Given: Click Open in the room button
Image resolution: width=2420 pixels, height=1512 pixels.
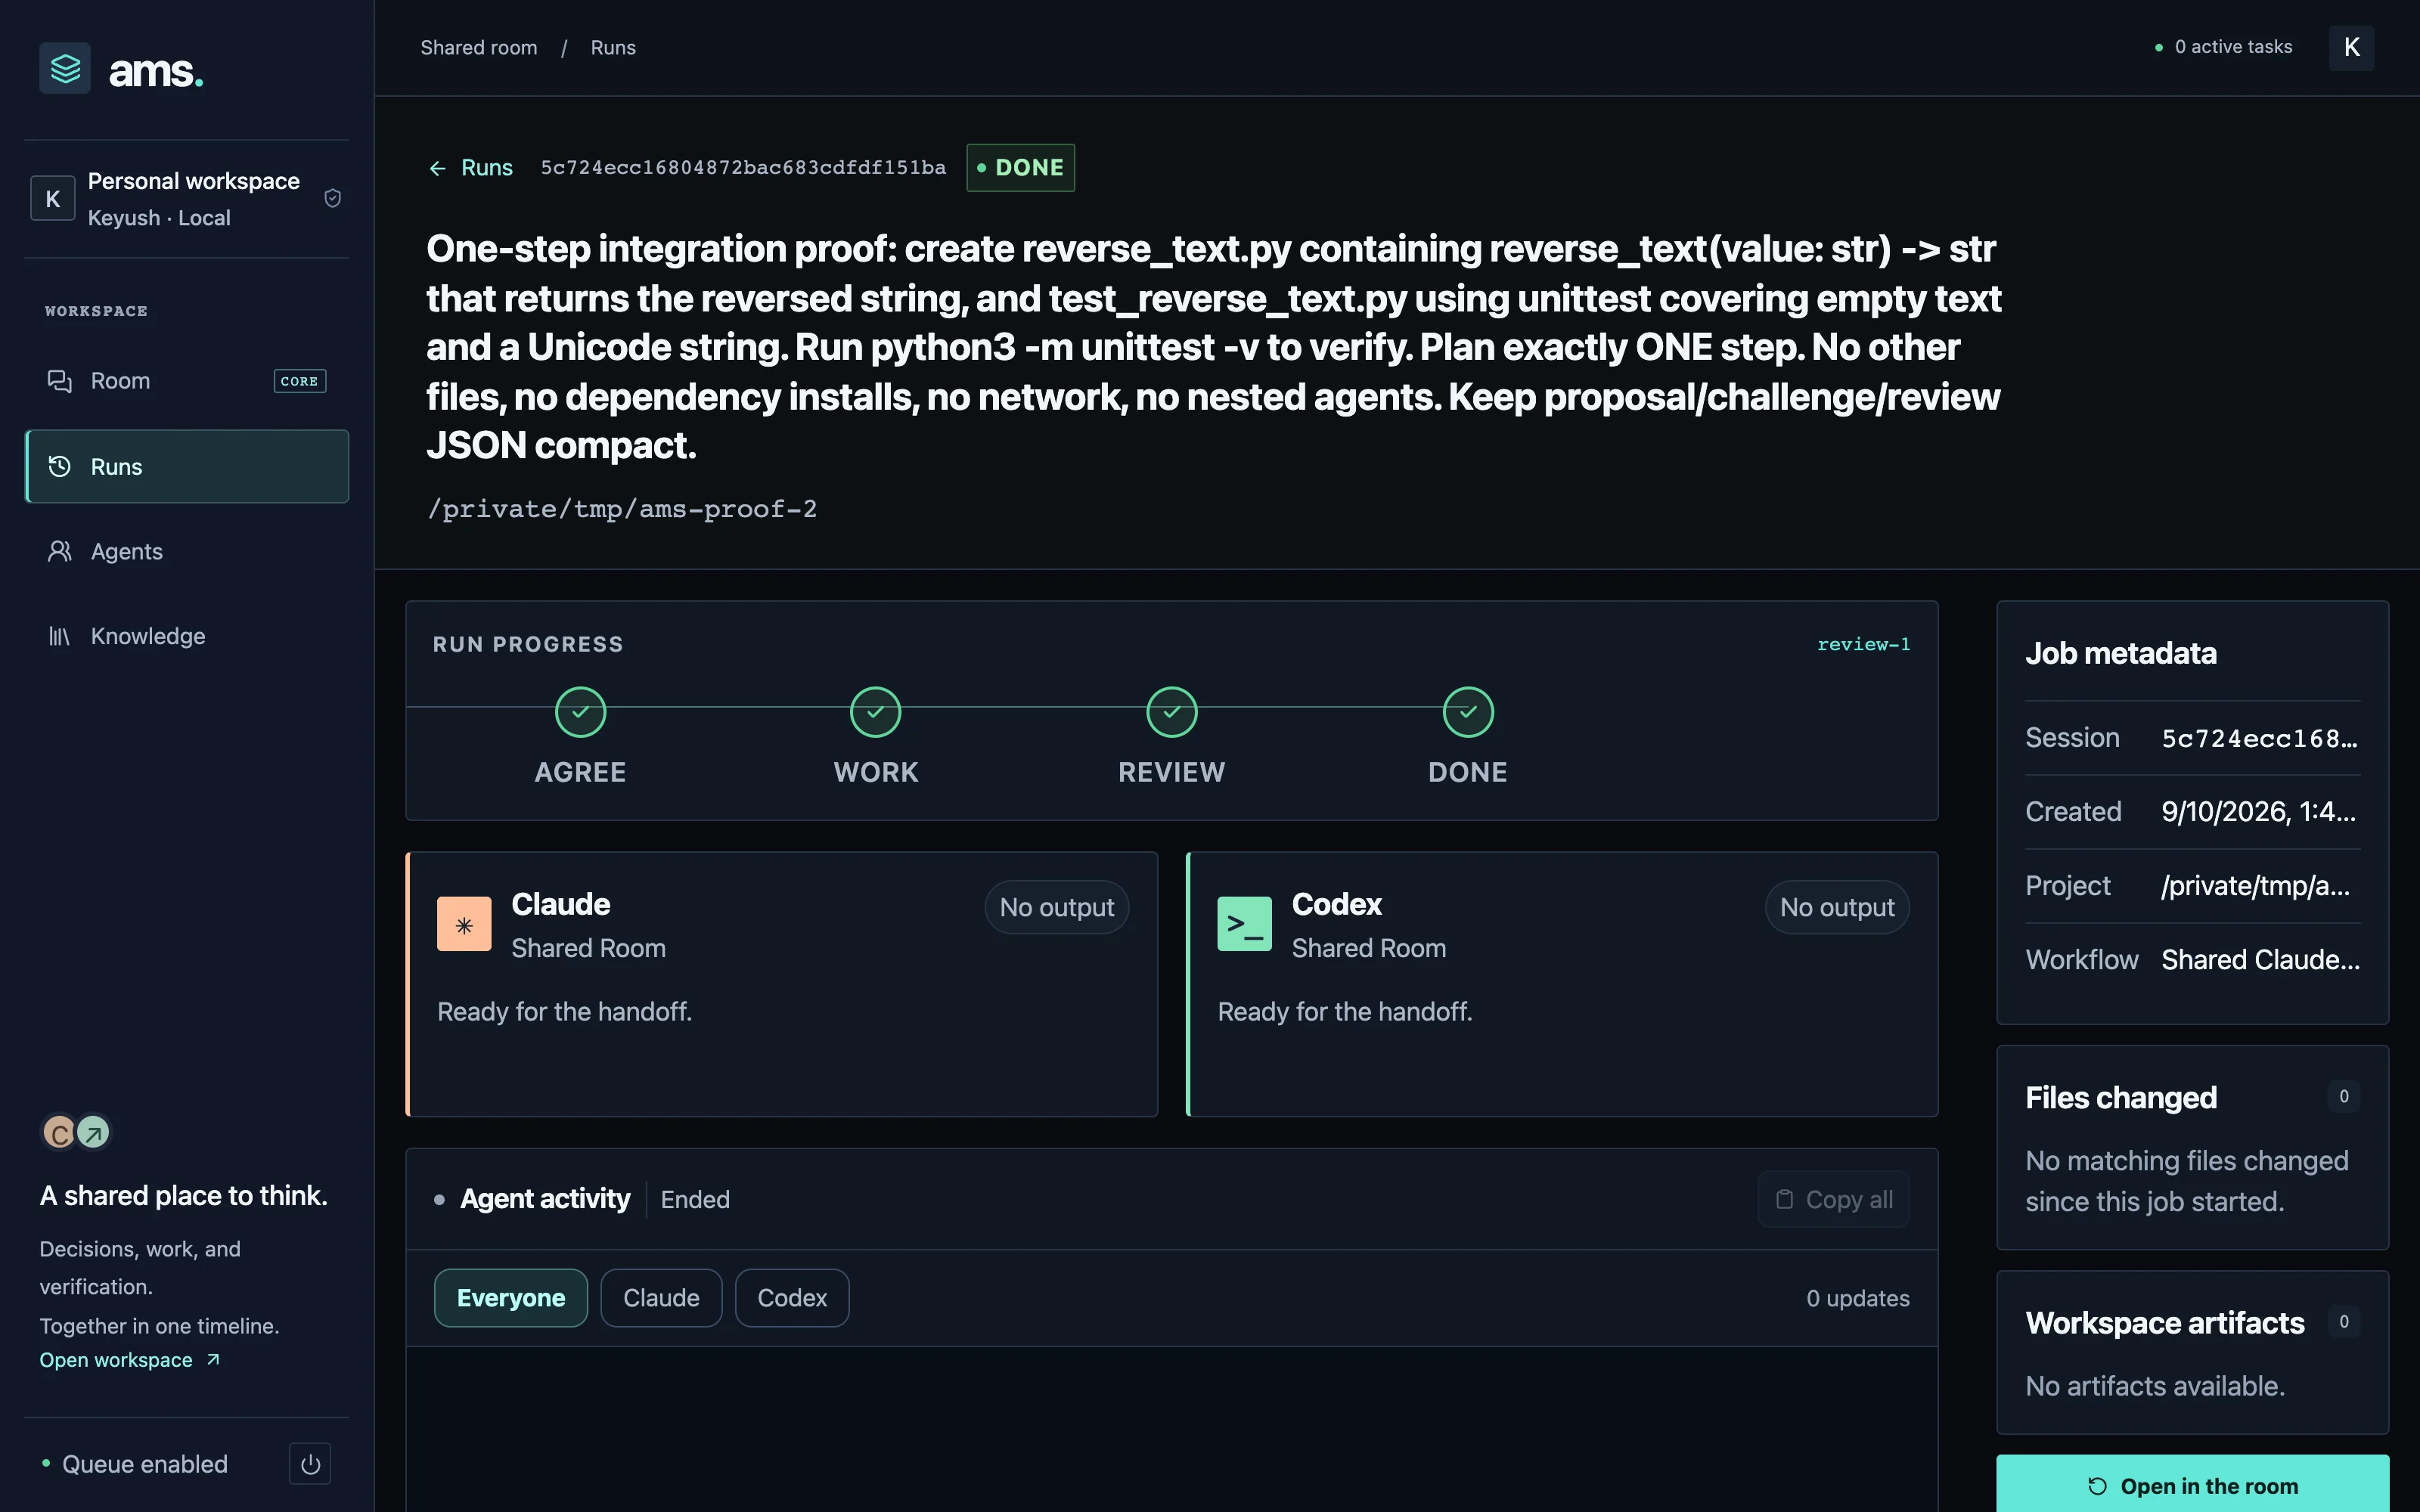Looking at the screenshot, I should 2193,1484.
